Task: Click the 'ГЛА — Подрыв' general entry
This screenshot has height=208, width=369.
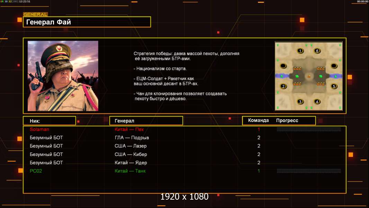Action: click(x=132, y=138)
